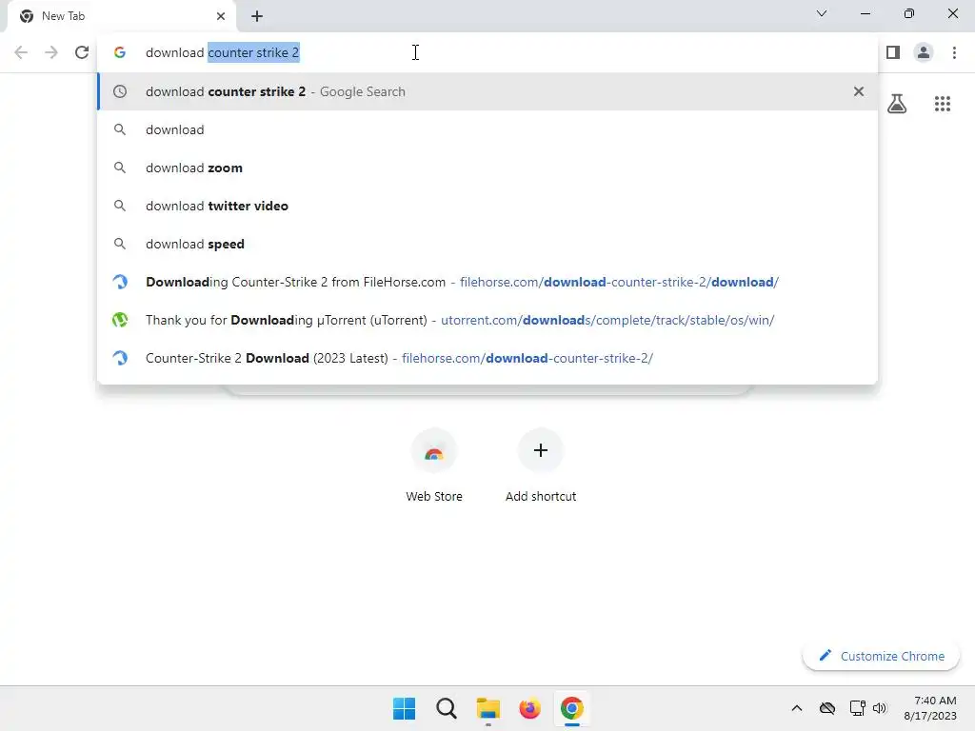Choose the 'download zoom' suggestion
The height and width of the screenshot is (731, 975).
tap(487, 168)
